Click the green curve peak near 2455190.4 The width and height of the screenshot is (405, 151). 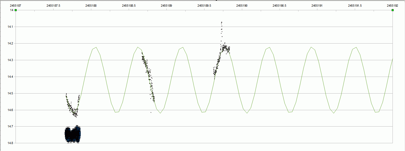[x=270, y=47]
